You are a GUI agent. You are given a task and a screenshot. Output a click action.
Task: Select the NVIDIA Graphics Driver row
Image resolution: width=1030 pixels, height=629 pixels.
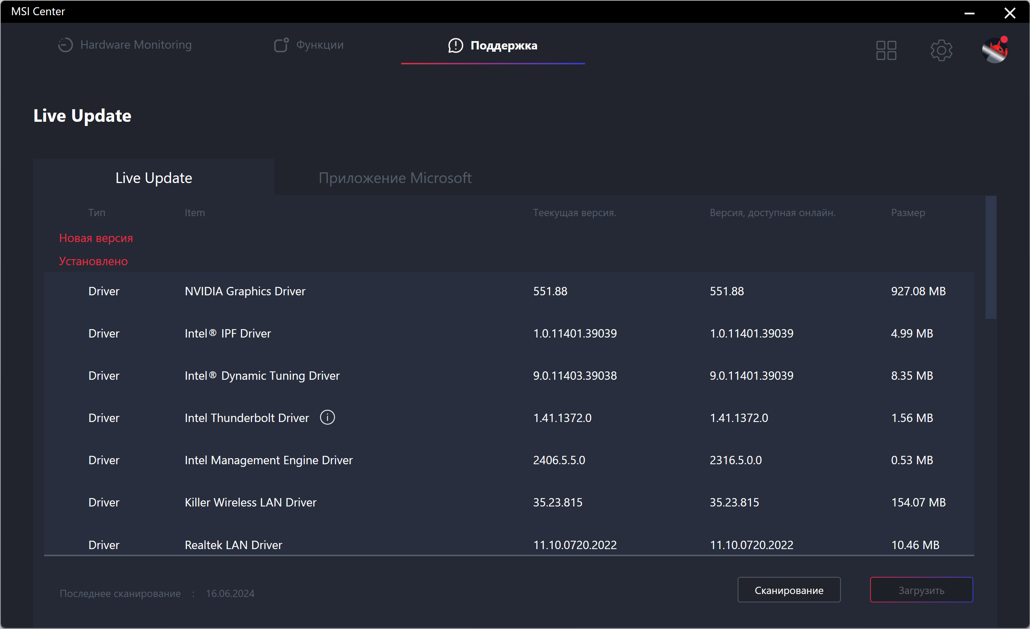(244, 291)
